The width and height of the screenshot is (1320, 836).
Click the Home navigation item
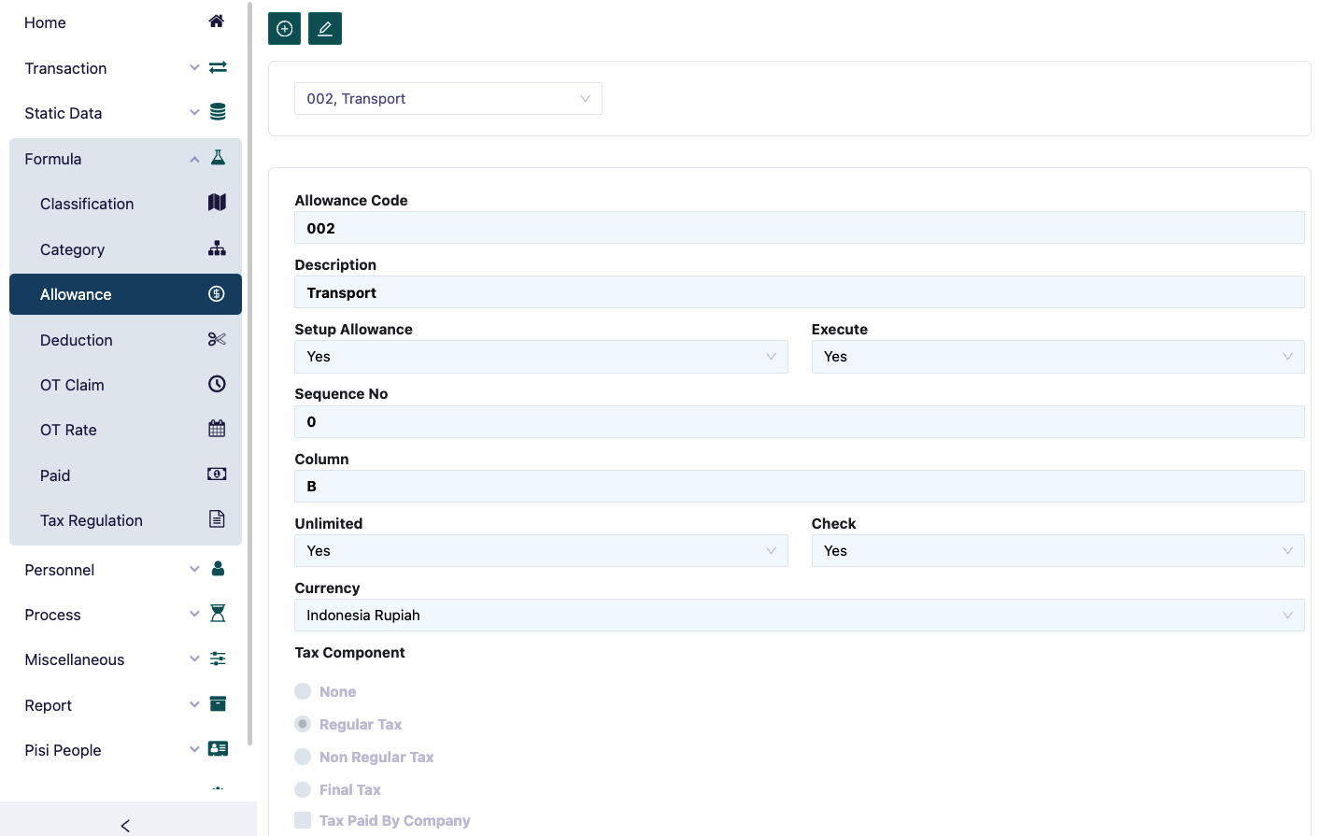point(45,21)
